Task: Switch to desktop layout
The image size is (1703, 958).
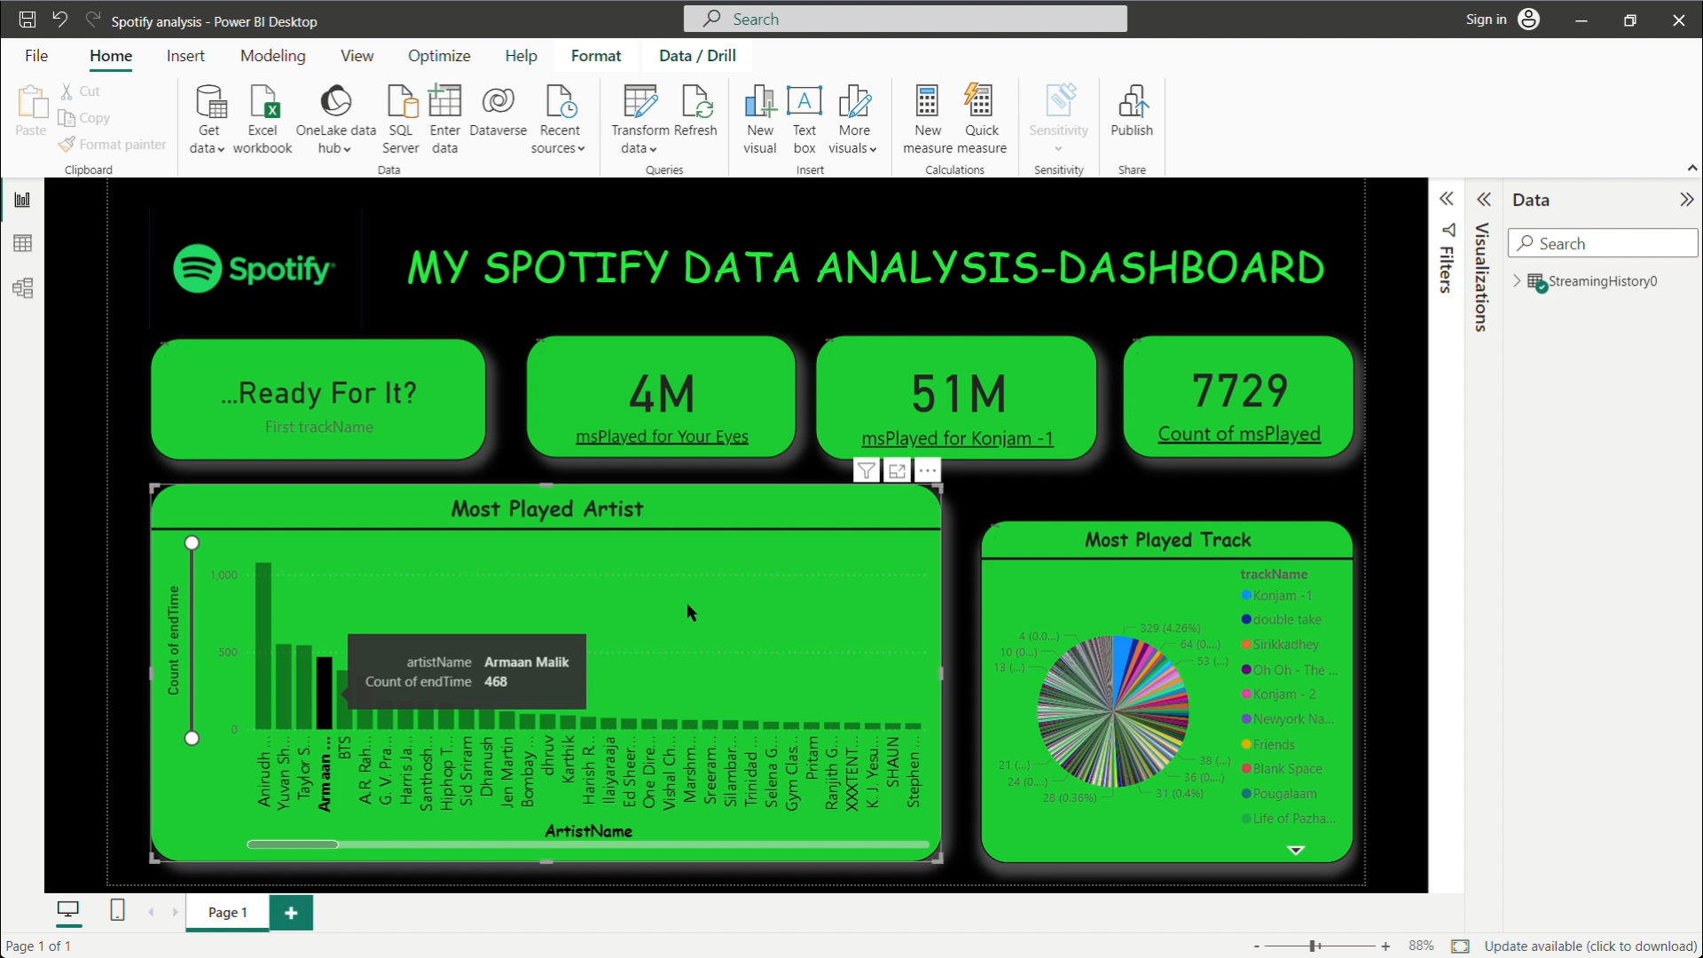Action: point(68,910)
